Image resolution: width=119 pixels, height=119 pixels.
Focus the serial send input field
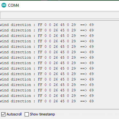[59, 15]
